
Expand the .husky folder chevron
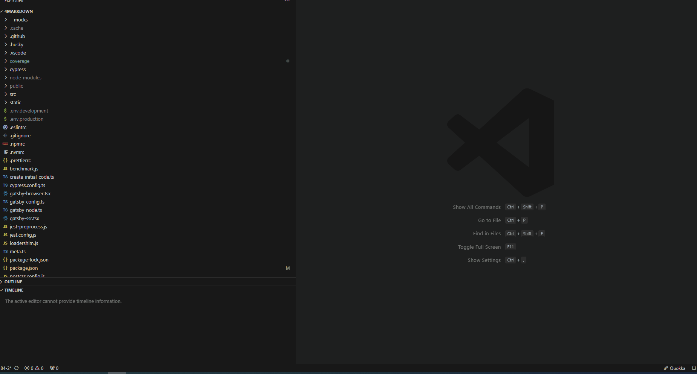(x=6, y=44)
